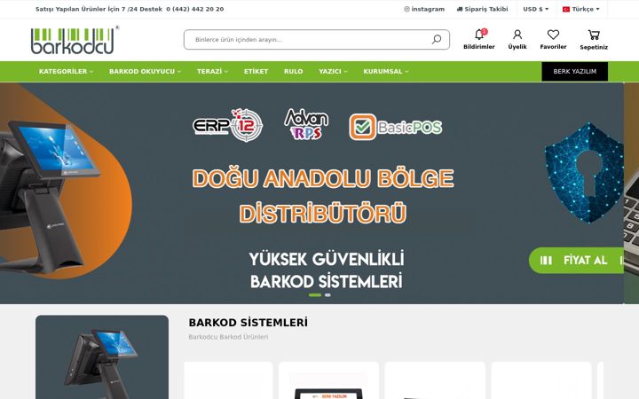Expand the TERAZİ menu
639x399 pixels.
212,71
